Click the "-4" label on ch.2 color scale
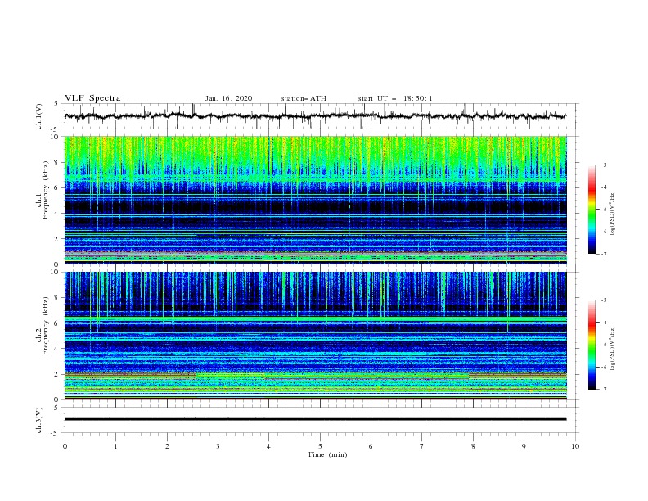Viewport: 648px width, 501px height. click(603, 323)
